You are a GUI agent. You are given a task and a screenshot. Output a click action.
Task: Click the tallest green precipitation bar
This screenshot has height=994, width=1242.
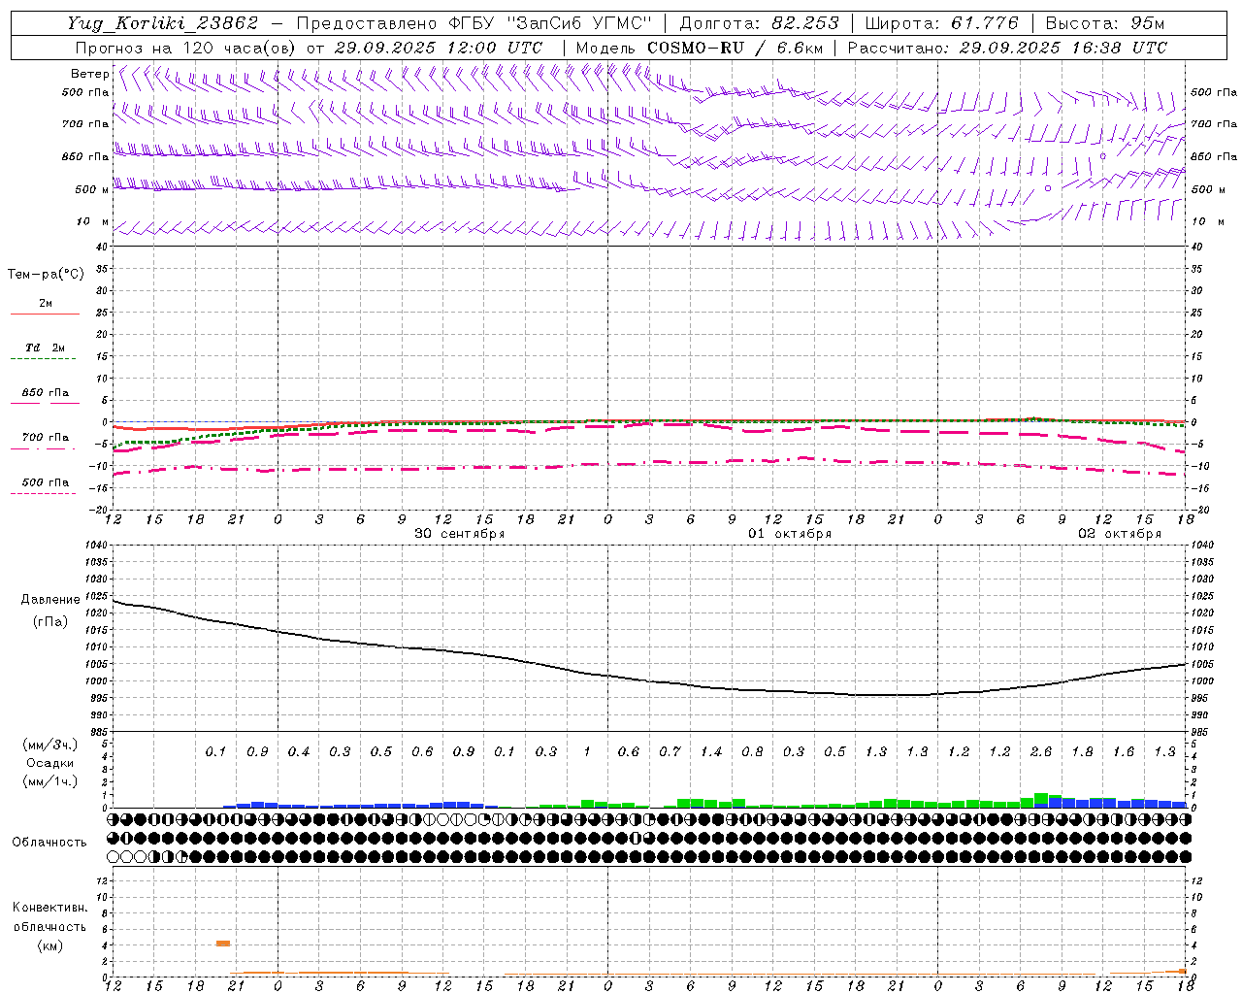coord(1041,797)
